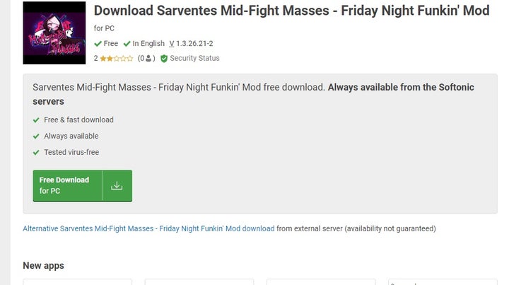Open the second card under New apps

200,281
